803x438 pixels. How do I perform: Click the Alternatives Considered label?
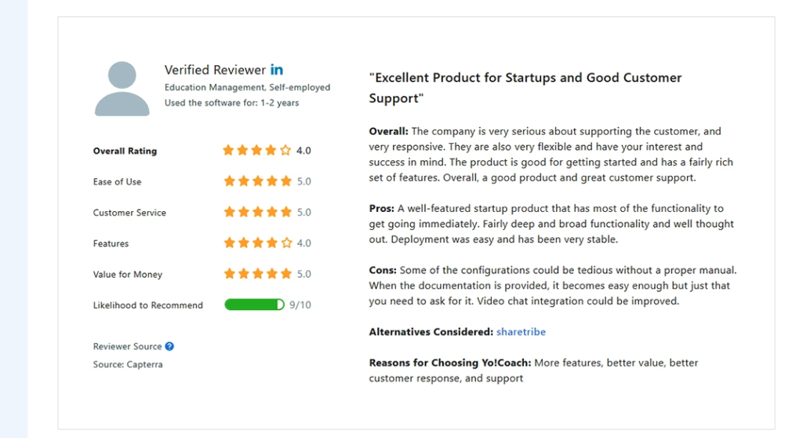pyautogui.click(x=431, y=332)
